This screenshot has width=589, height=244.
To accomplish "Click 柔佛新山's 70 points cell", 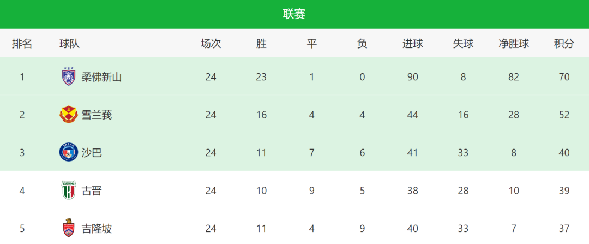I will 564,77.
